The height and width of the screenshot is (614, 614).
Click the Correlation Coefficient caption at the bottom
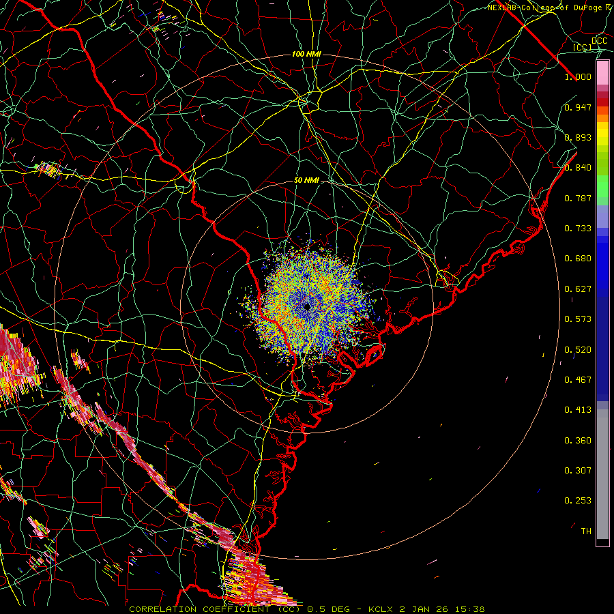coord(306,609)
